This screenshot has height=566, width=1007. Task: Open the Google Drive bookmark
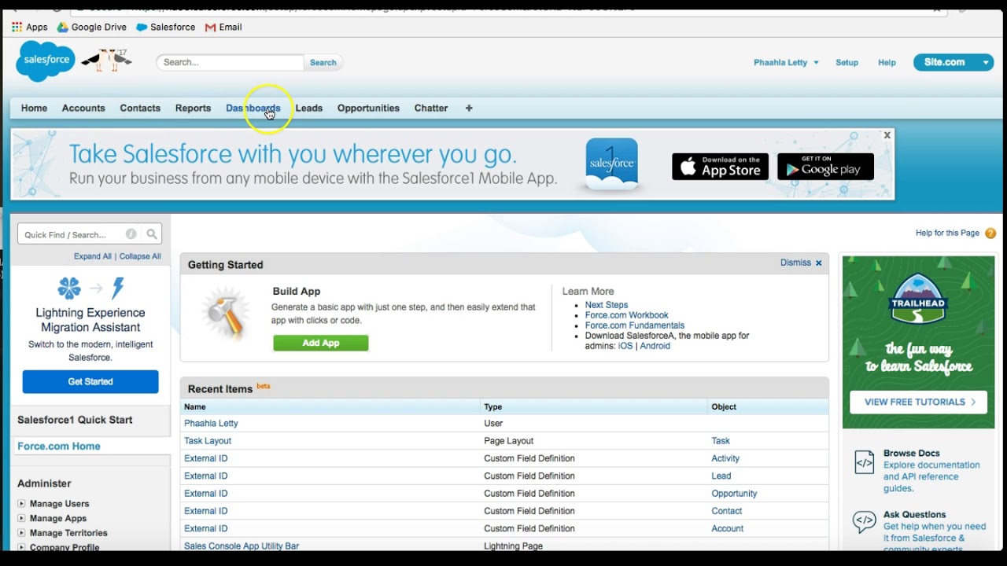[91, 27]
